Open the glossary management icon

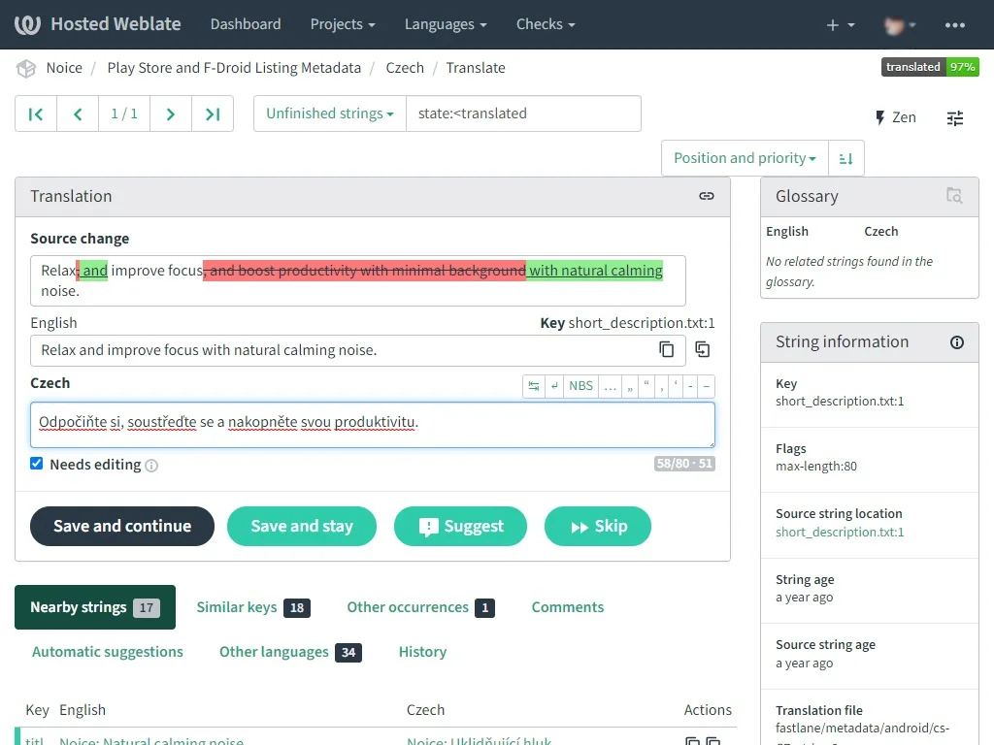coord(954,196)
